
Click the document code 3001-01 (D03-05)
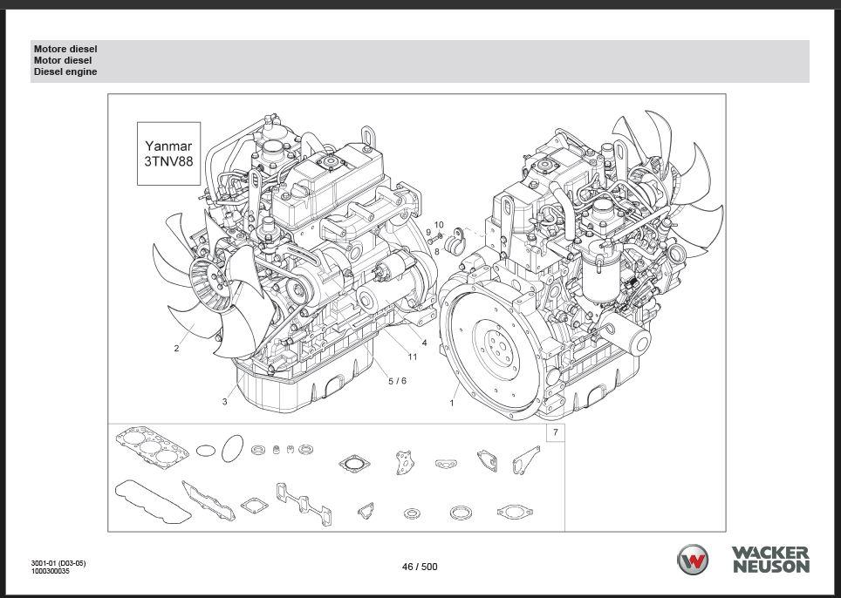(x=58, y=563)
